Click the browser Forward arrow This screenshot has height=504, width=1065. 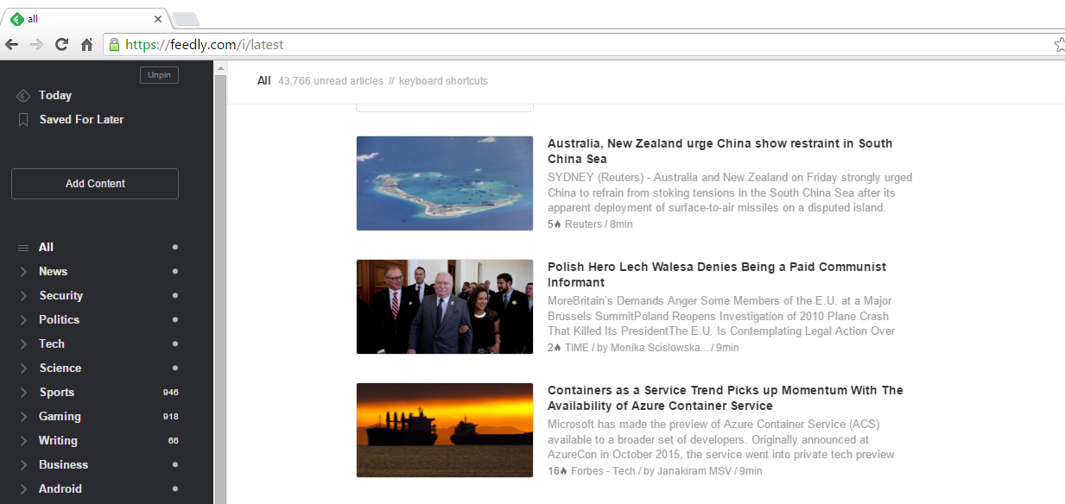coord(36,45)
